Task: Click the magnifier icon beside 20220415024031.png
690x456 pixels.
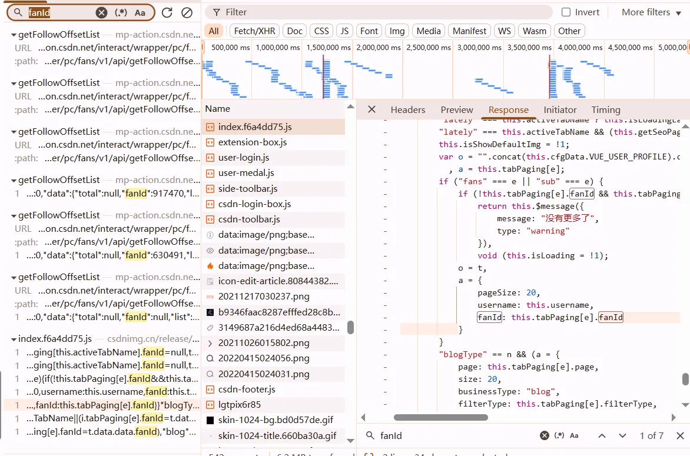Action: point(210,374)
